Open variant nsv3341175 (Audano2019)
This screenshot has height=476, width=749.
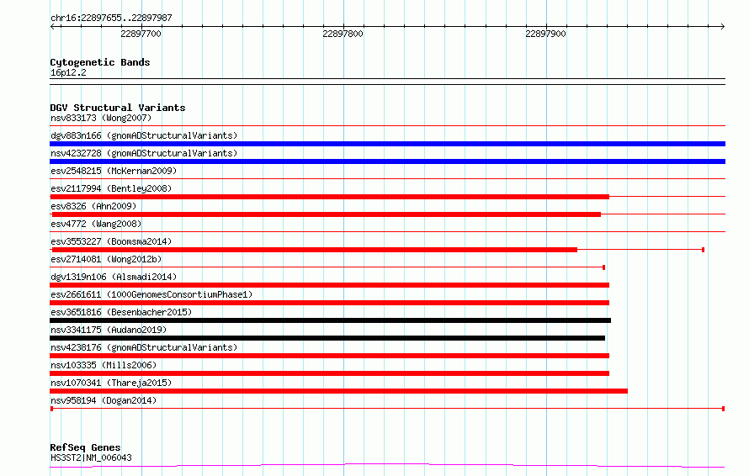click(109, 330)
